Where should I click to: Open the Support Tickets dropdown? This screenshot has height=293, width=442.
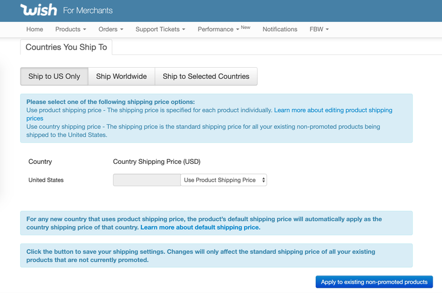point(160,29)
